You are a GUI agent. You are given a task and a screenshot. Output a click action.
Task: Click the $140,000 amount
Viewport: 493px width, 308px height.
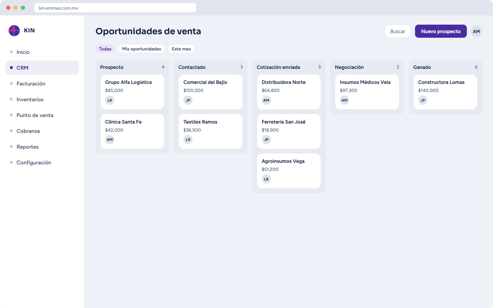pyautogui.click(x=428, y=90)
